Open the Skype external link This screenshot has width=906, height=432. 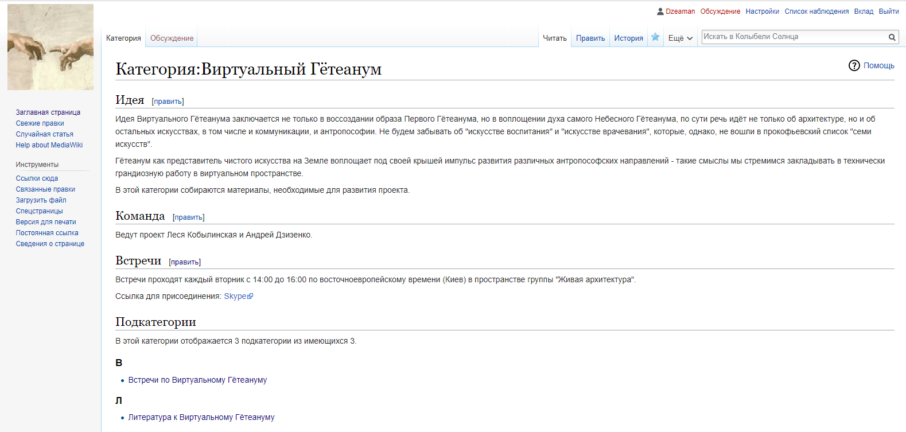(x=235, y=297)
